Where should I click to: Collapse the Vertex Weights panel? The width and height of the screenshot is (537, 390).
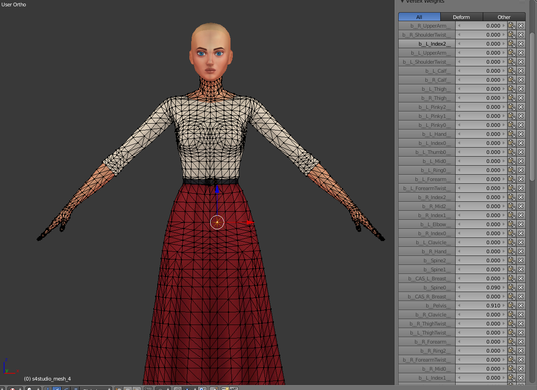click(x=402, y=1)
